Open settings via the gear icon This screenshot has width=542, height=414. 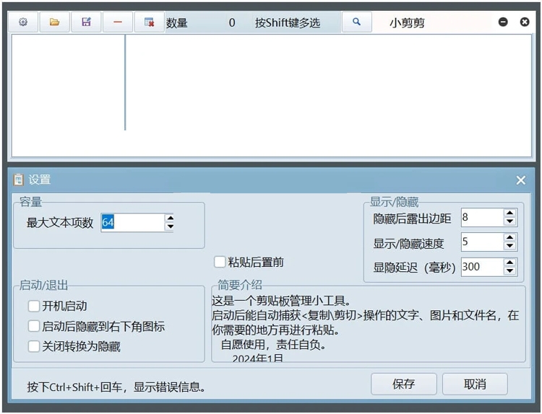coord(23,22)
